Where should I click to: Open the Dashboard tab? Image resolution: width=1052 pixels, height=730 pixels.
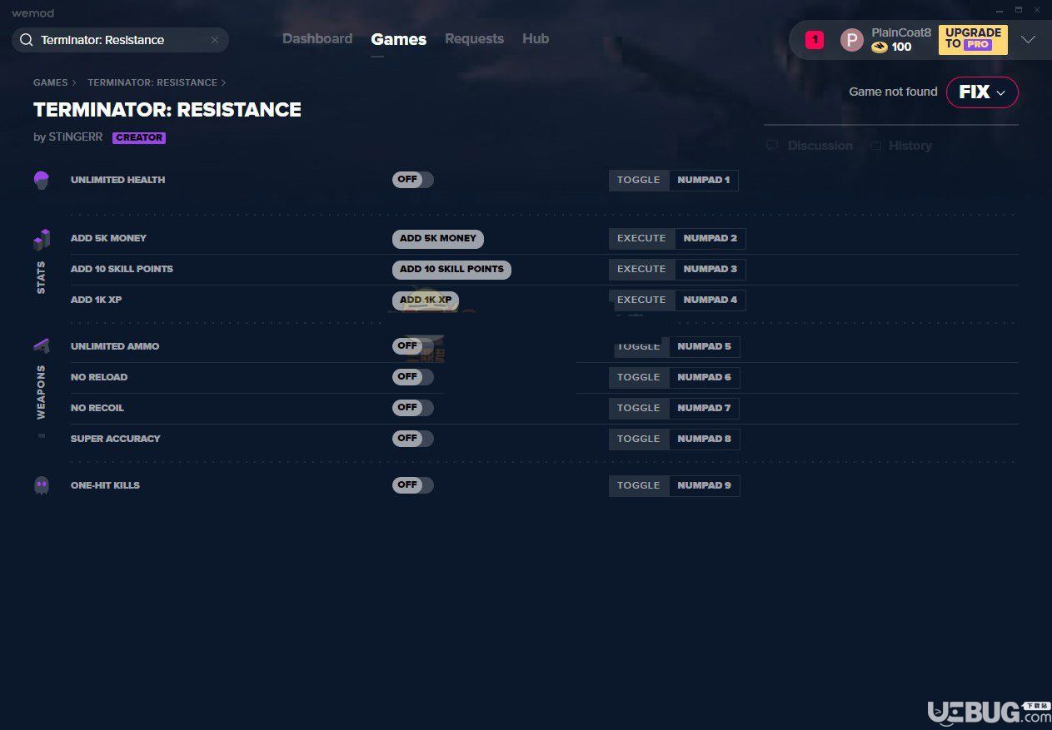pyautogui.click(x=317, y=39)
